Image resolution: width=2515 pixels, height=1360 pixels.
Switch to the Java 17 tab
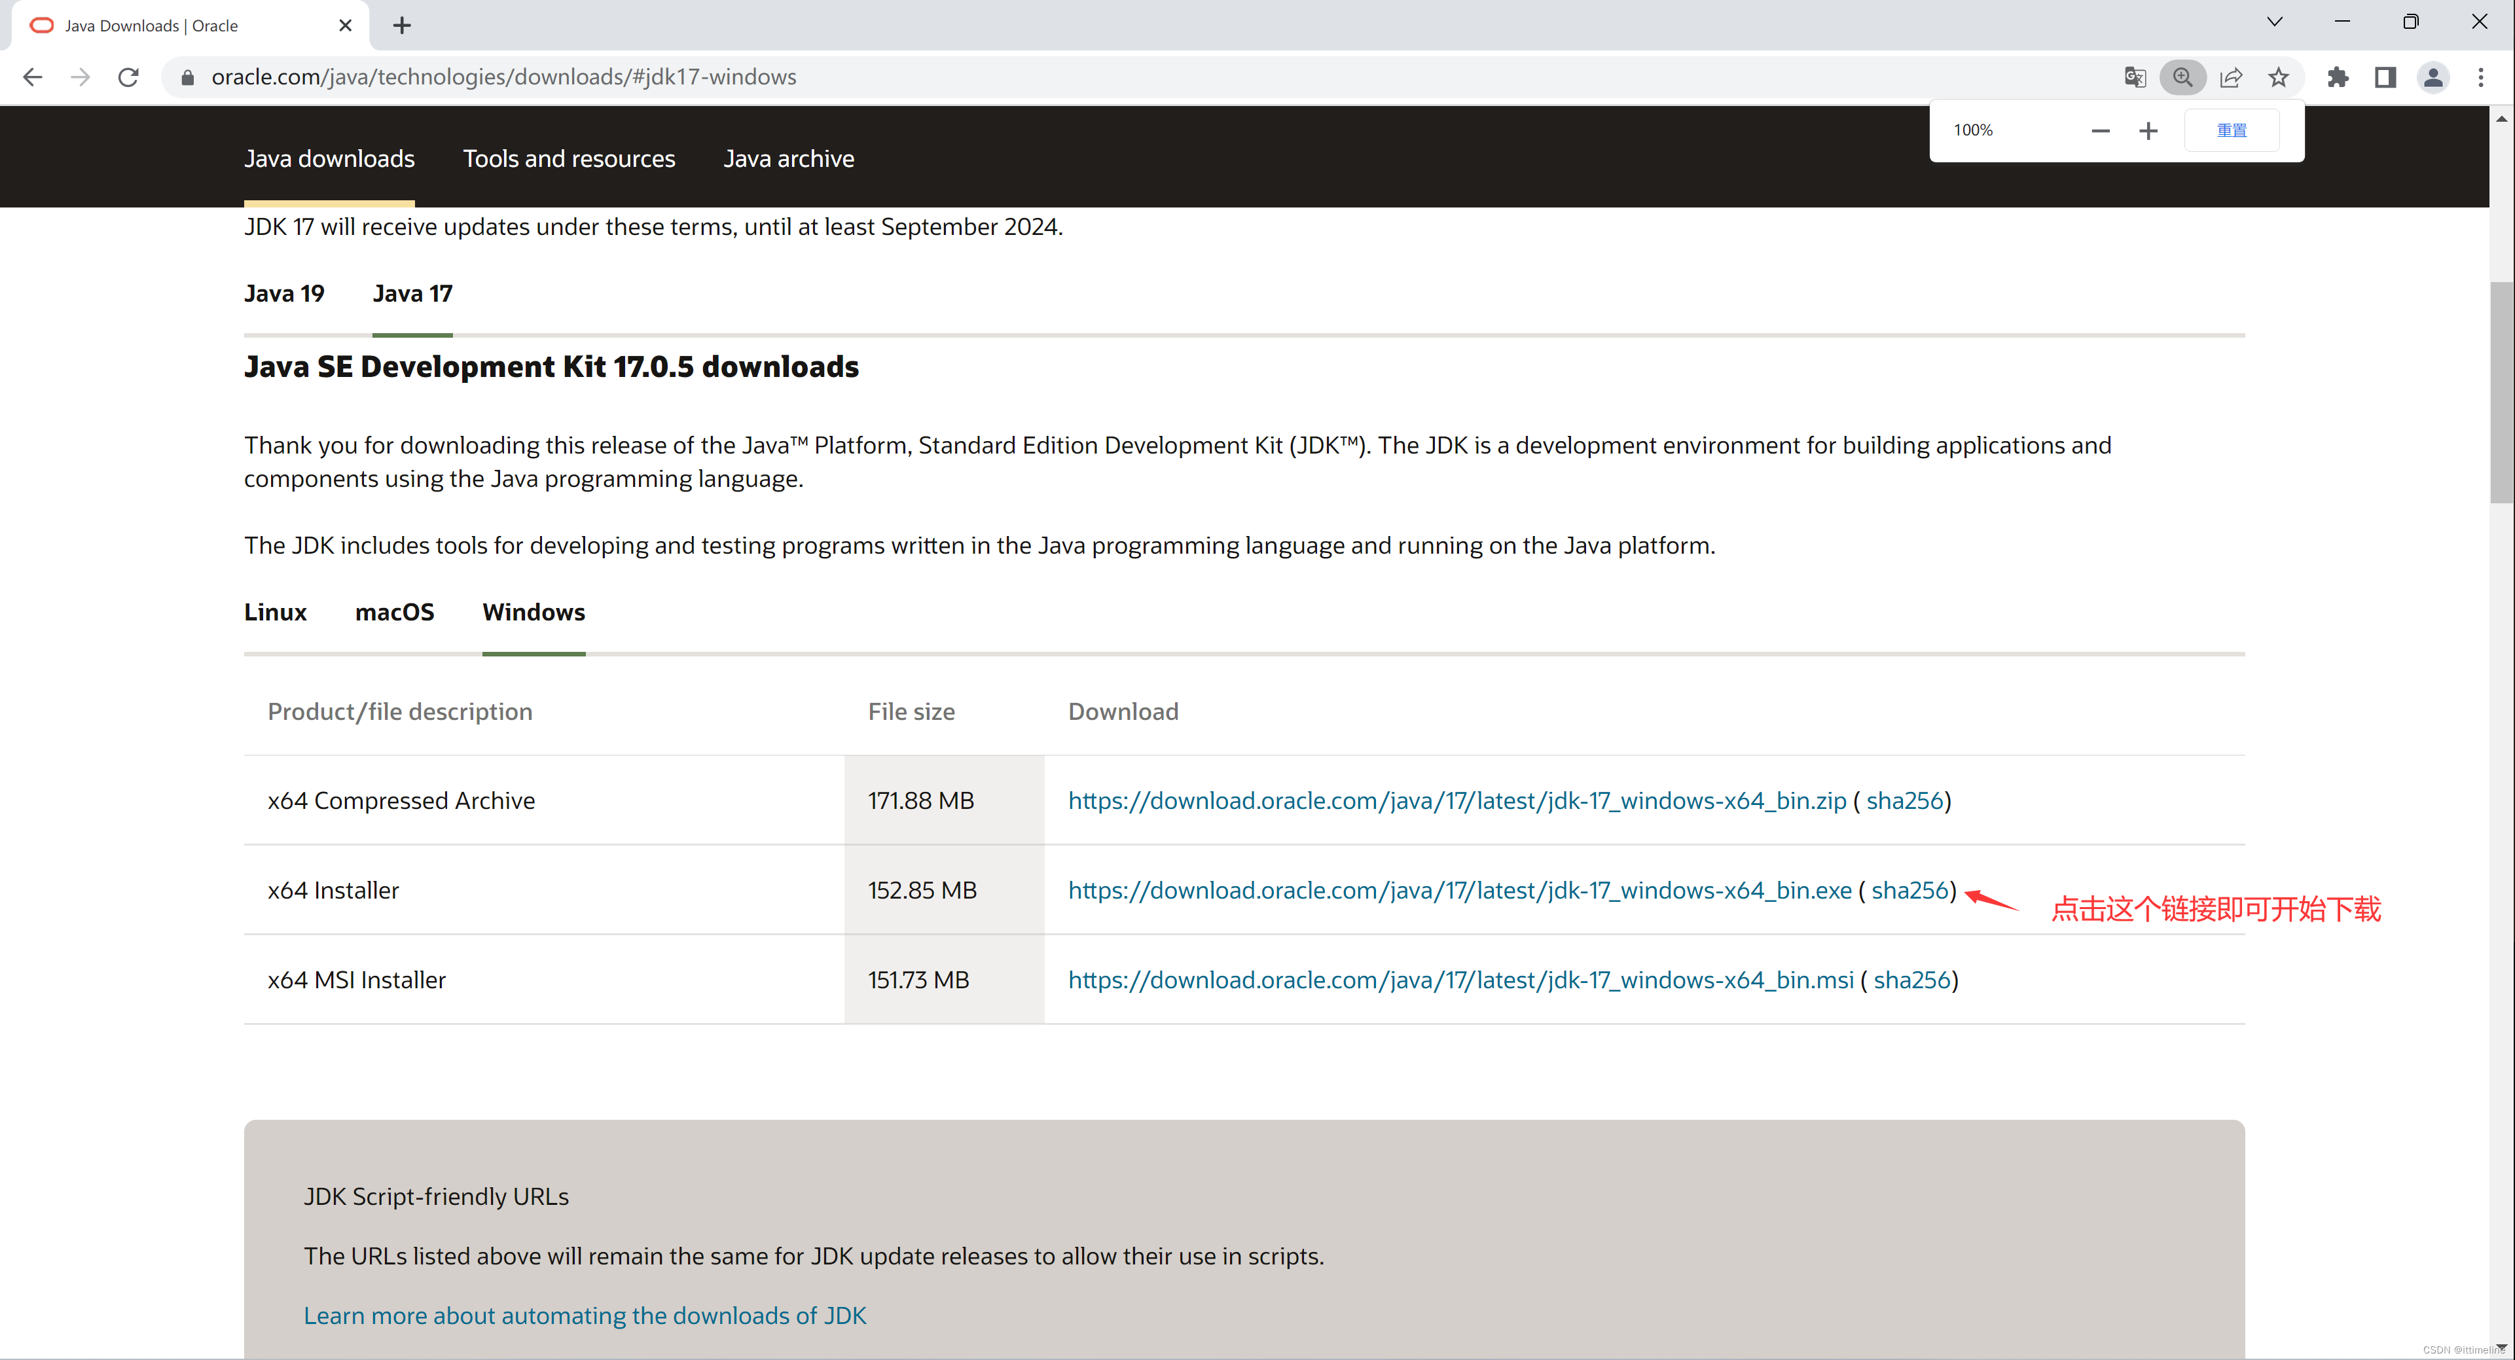413,294
